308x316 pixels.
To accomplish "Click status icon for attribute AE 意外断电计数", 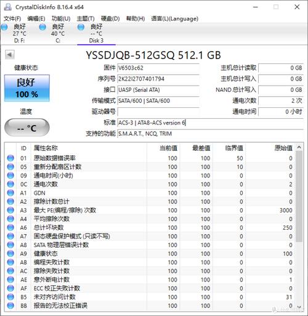I will coord(10,280).
